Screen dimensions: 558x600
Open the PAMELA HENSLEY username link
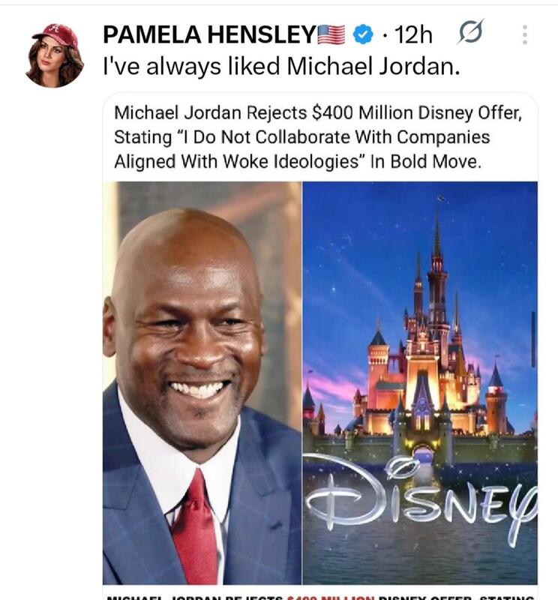pos(209,34)
